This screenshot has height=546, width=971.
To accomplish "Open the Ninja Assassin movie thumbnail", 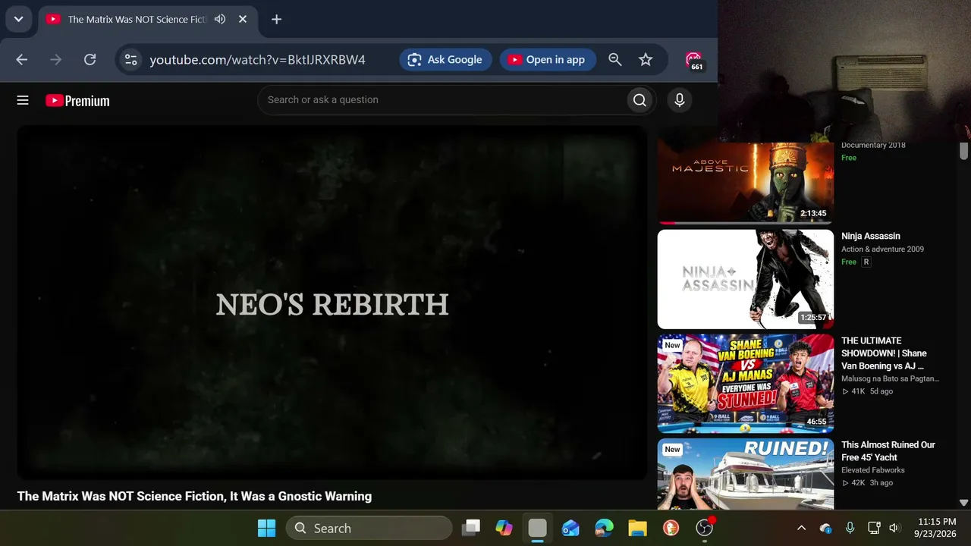I will click(746, 279).
